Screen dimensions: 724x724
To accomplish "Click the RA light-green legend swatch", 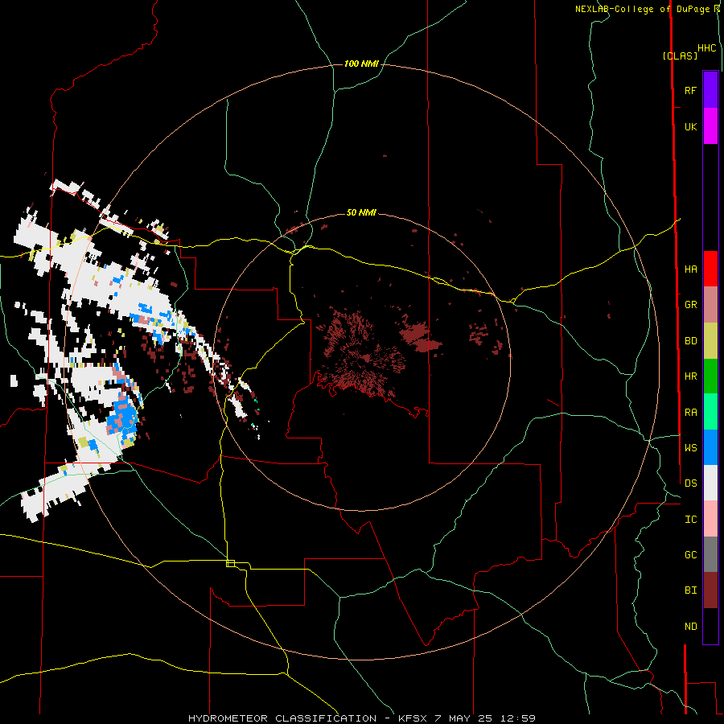I will (x=710, y=412).
